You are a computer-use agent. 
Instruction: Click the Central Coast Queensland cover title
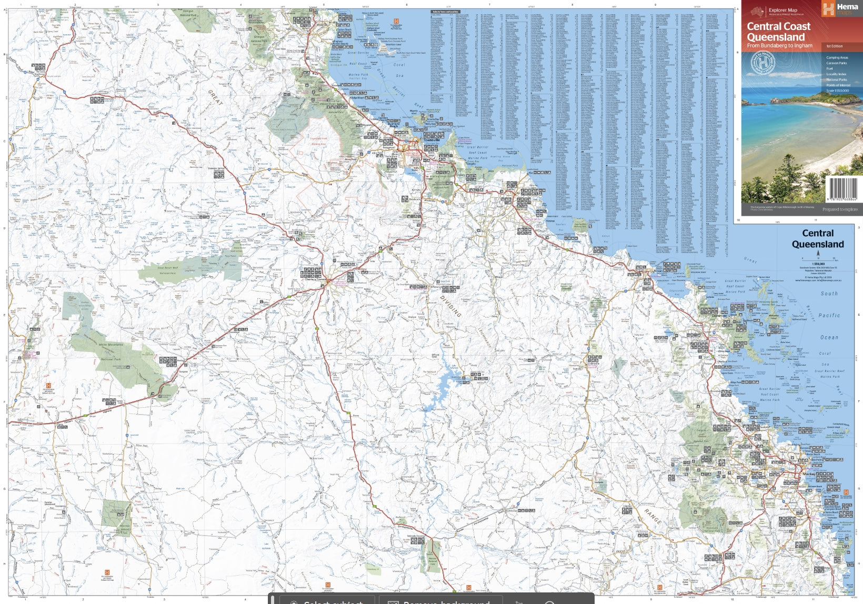click(x=778, y=32)
